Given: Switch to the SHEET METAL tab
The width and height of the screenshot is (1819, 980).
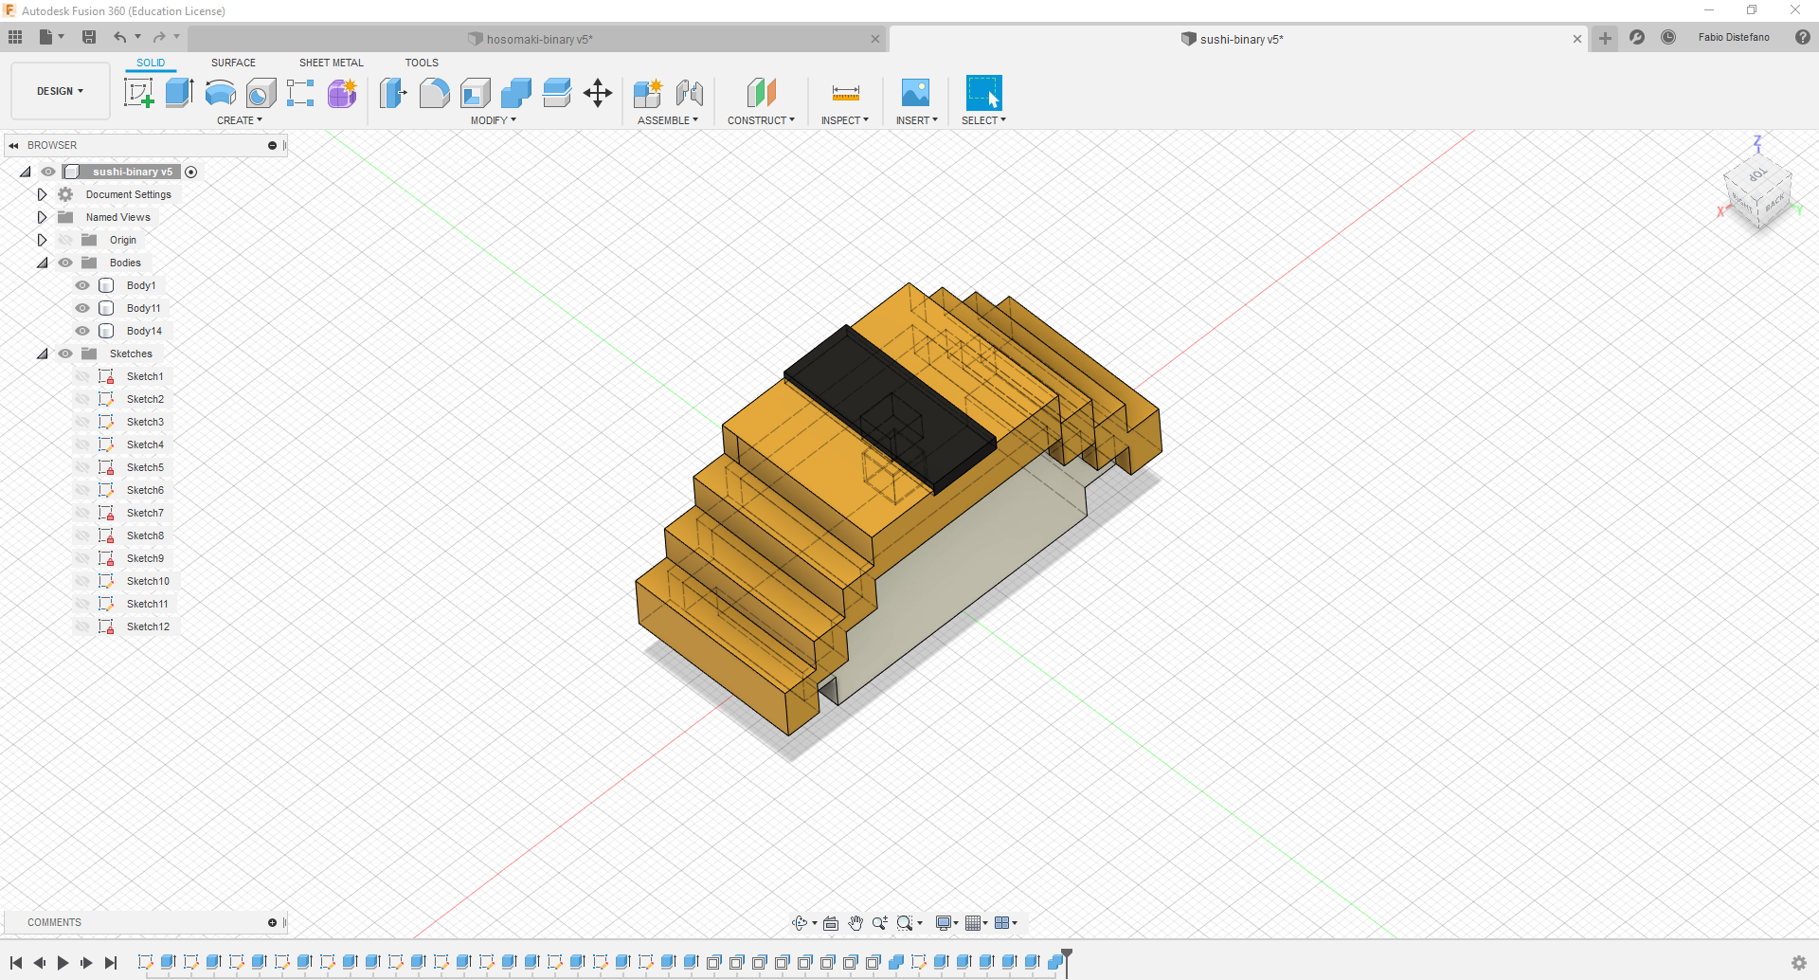Looking at the screenshot, I should click(x=331, y=63).
